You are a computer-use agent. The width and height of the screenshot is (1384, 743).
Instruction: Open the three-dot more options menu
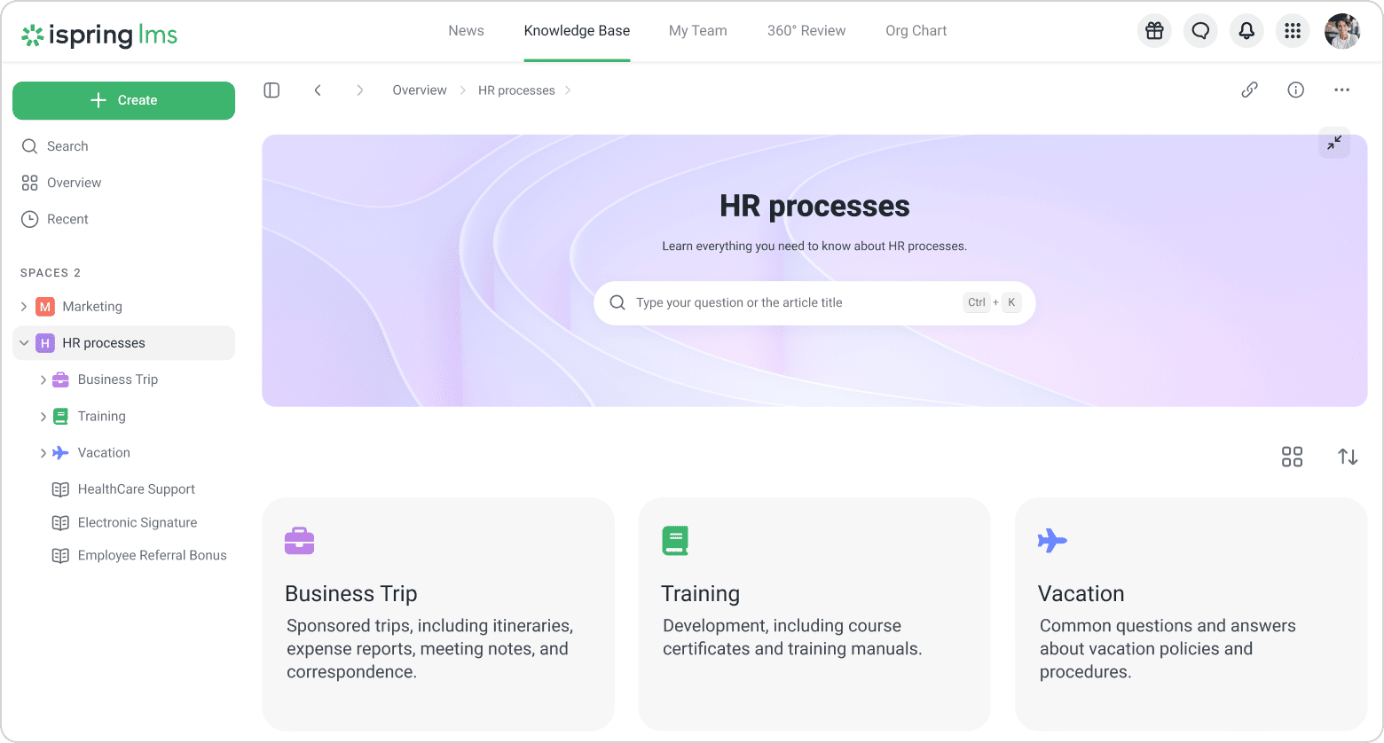(1341, 90)
